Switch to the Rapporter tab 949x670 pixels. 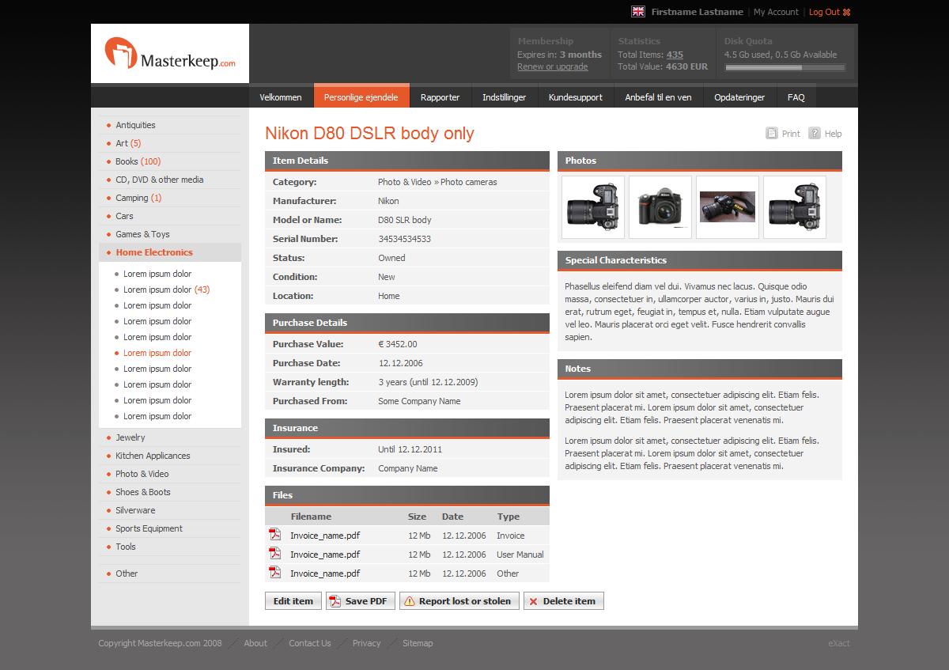pos(440,97)
